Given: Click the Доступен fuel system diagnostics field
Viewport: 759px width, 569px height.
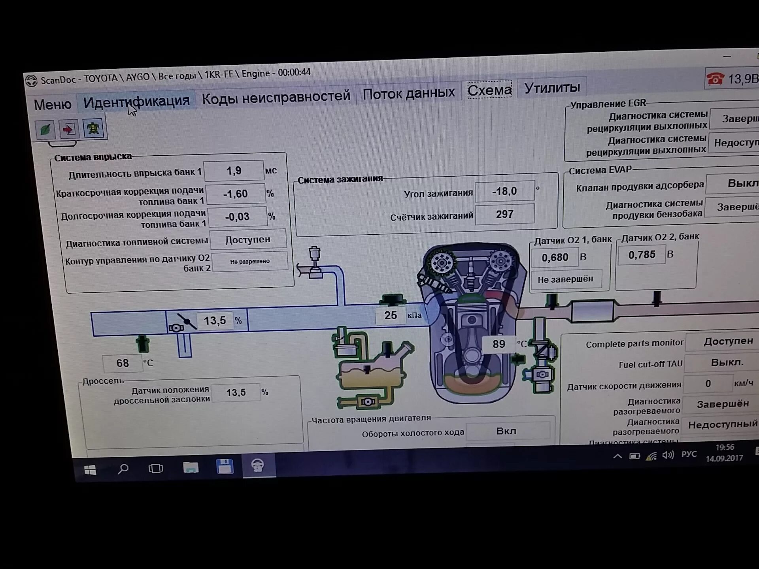Looking at the screenshot, I should click(x=248, y=240).
